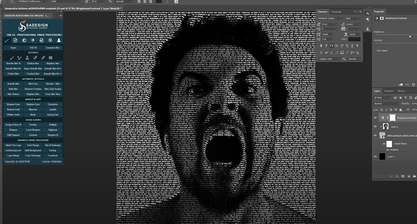Click the Remove Freckles button

pos(33,89)
